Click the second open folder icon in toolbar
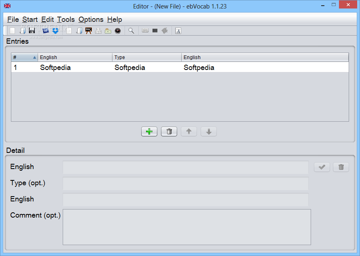This screenshot has width=360, height=256. (79, 31)
